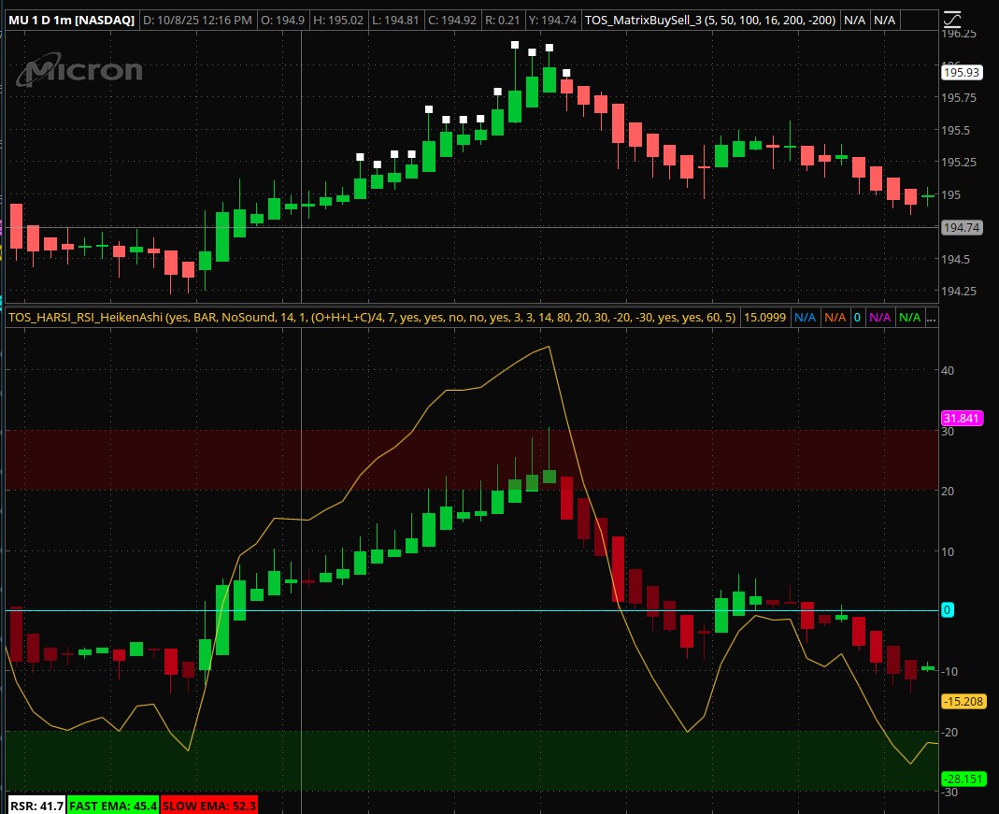999x814 pixels.
Task: Open the MU 1 D 1m symbol label
Action: (71, 19)
